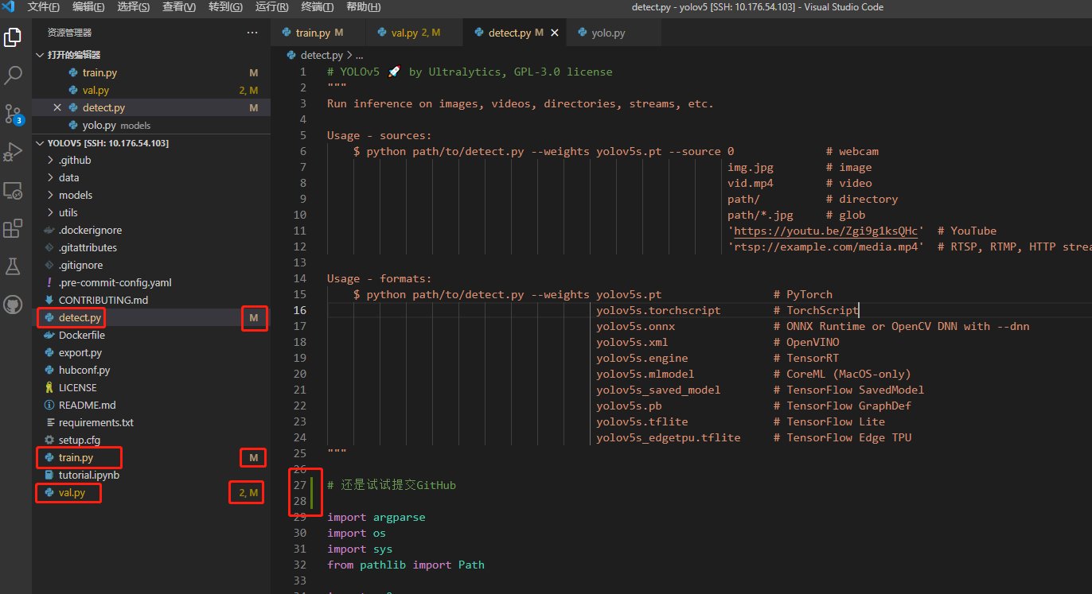The image size is (1092, 594).
Task: Click the Dockerfile whale icon in tree
Action: [x=49, y=335]
